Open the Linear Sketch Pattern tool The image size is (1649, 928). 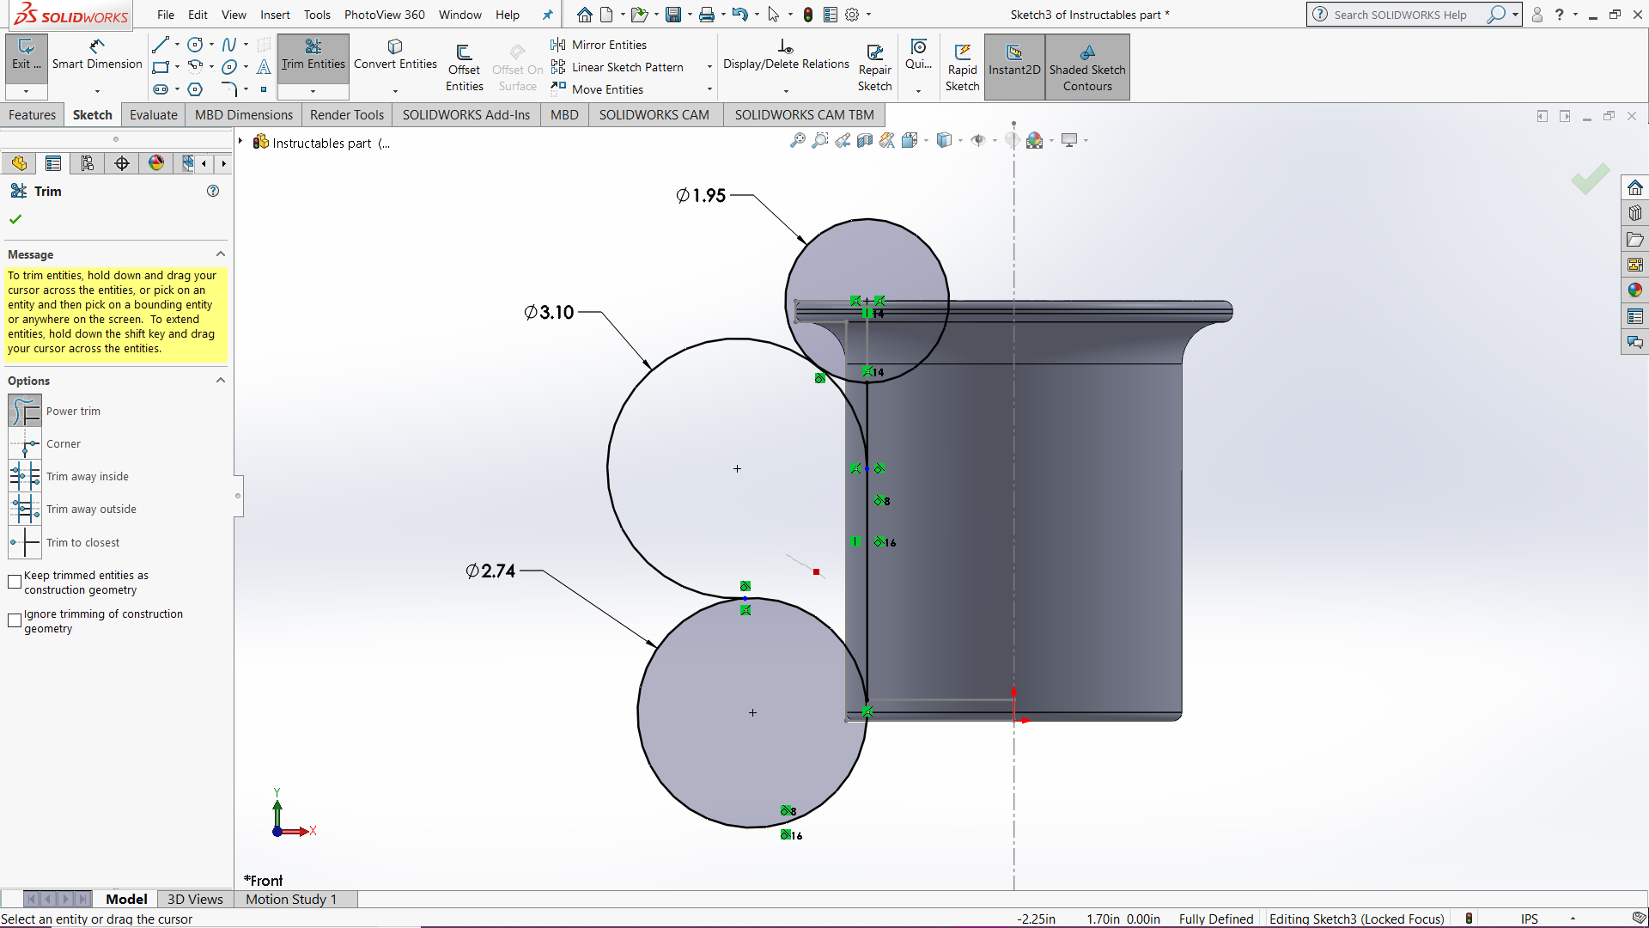[x=628, y=66]
